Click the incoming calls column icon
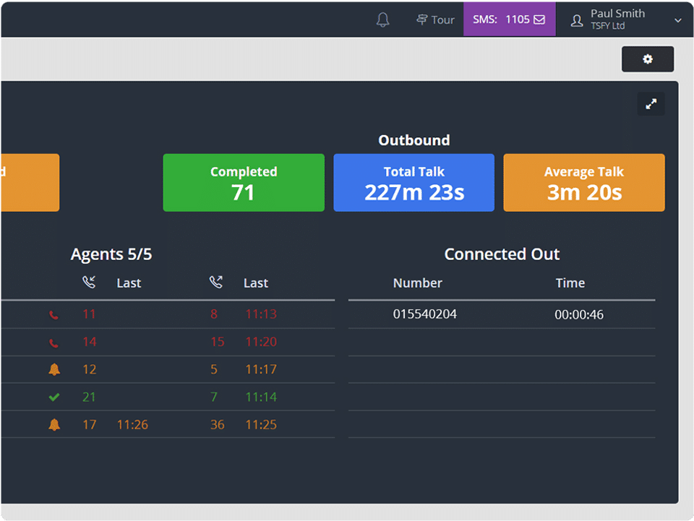 coord(89,282)
